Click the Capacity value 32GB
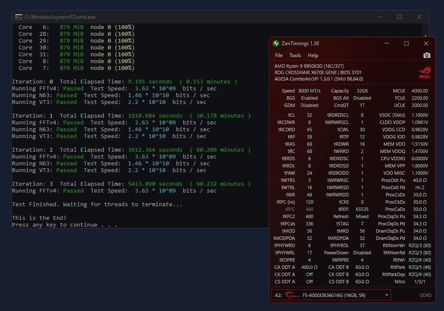Screen dimensions: 444x311 click(x=362, y=91)
